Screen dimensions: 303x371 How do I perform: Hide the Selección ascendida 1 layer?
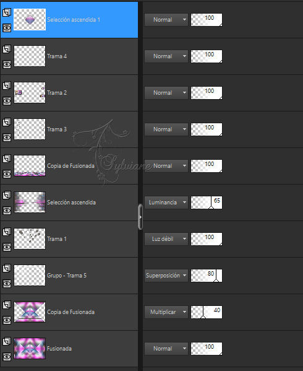coord(7,28)
